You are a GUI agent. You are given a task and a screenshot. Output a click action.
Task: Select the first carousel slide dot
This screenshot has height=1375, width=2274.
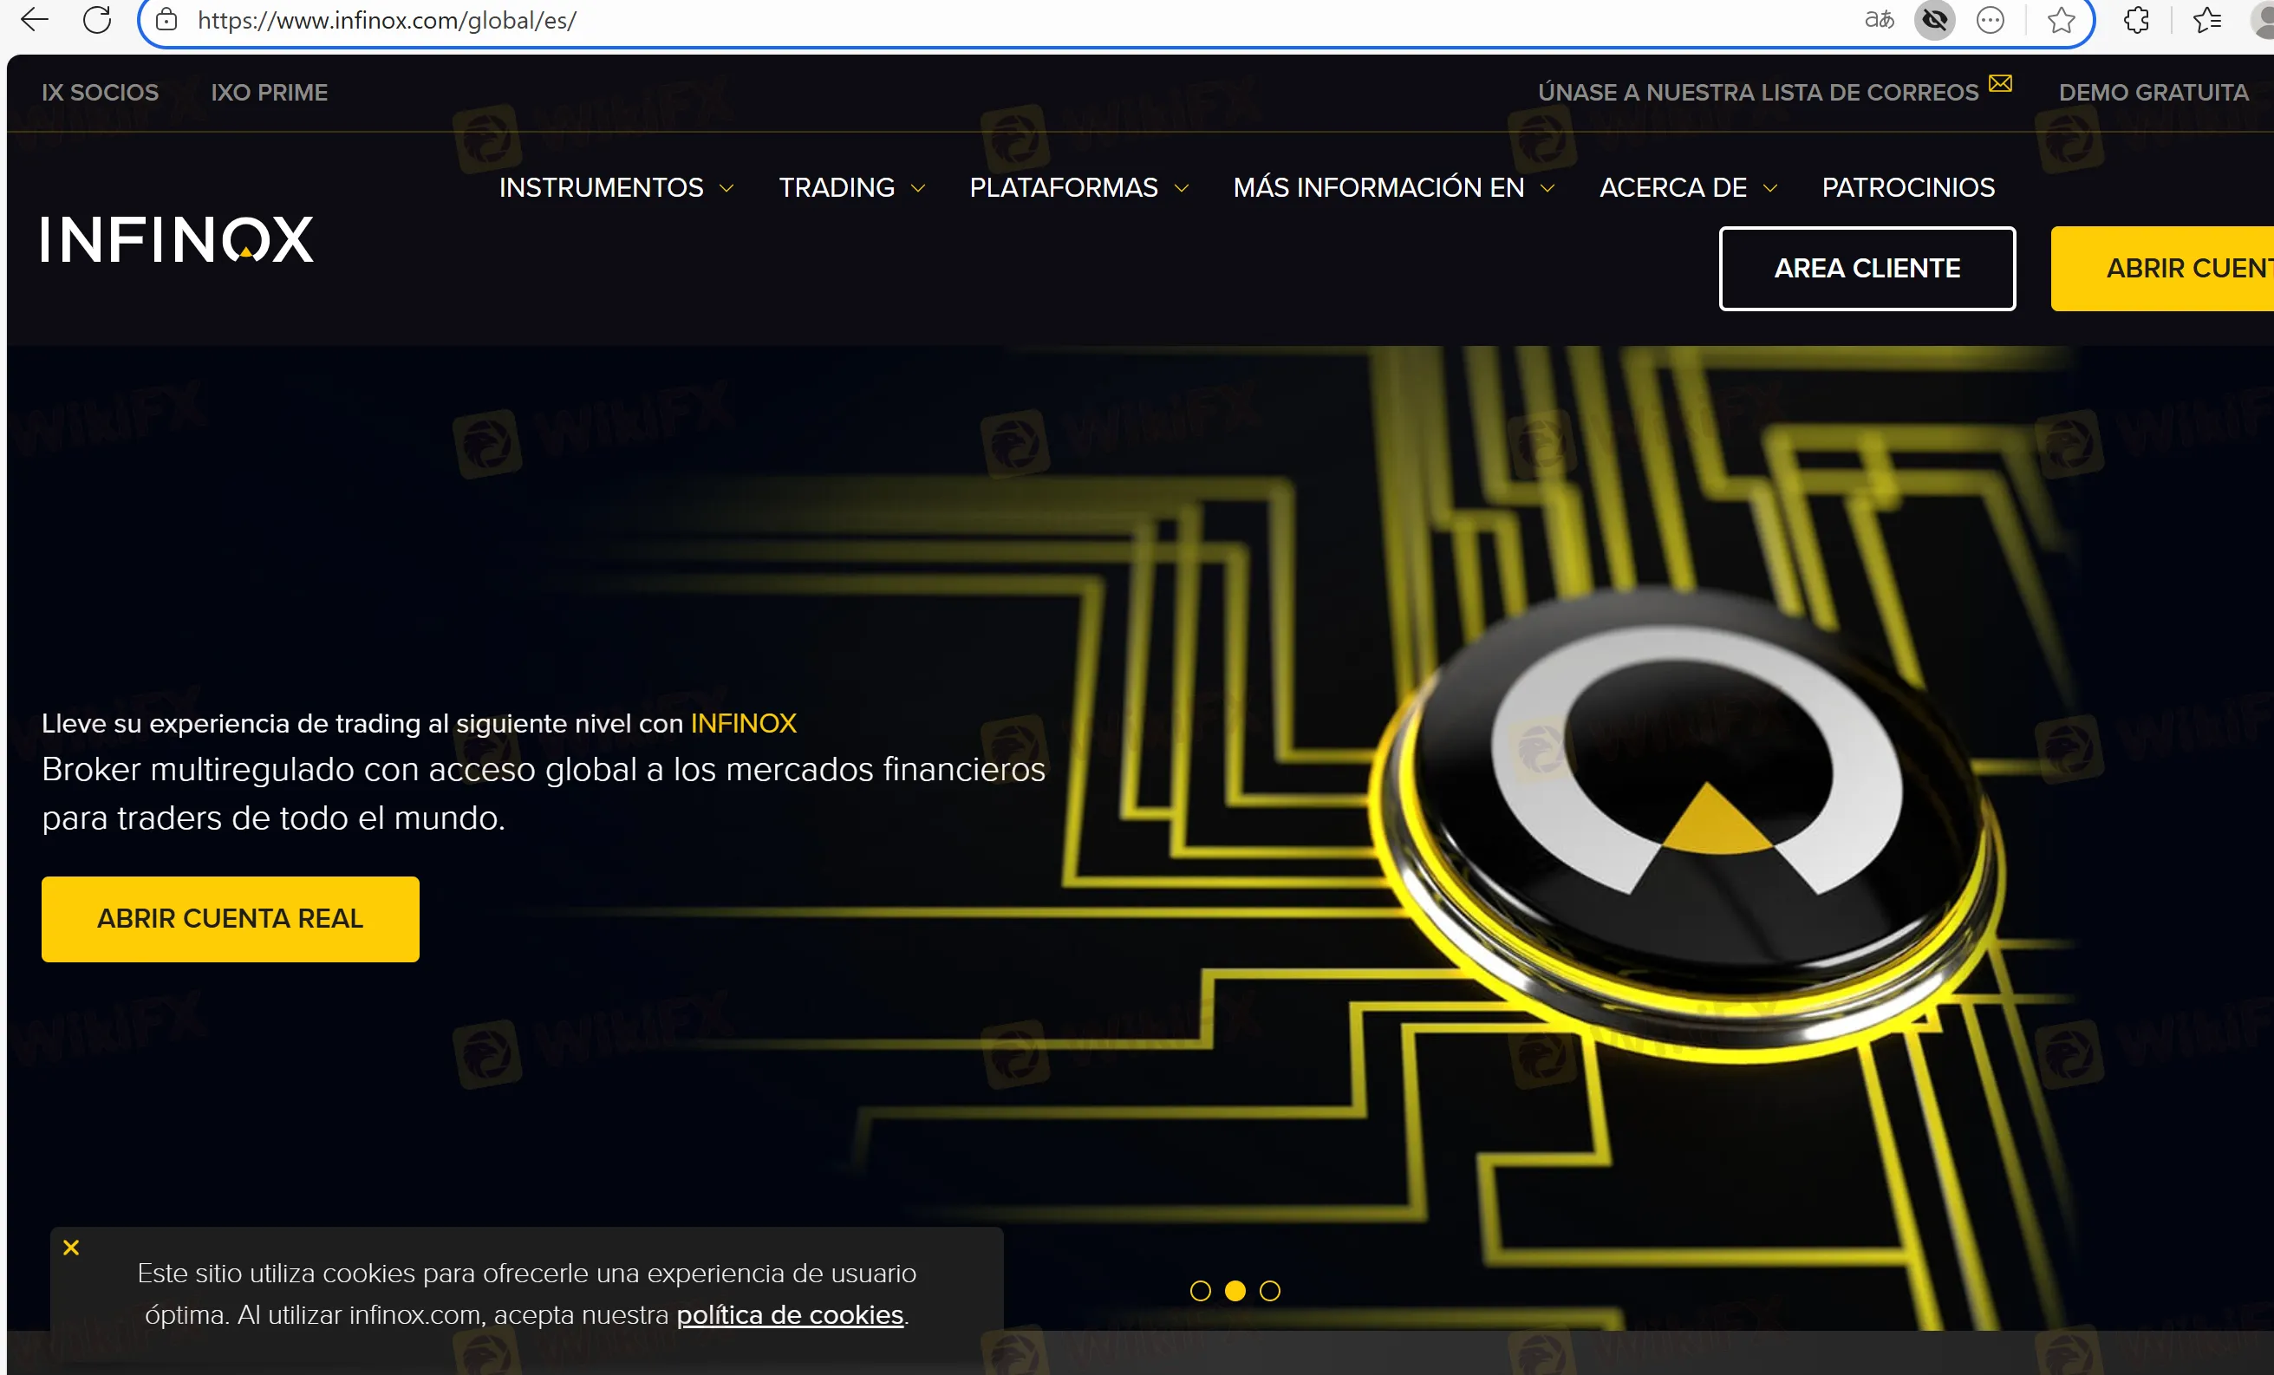tap(1200, 1291)
